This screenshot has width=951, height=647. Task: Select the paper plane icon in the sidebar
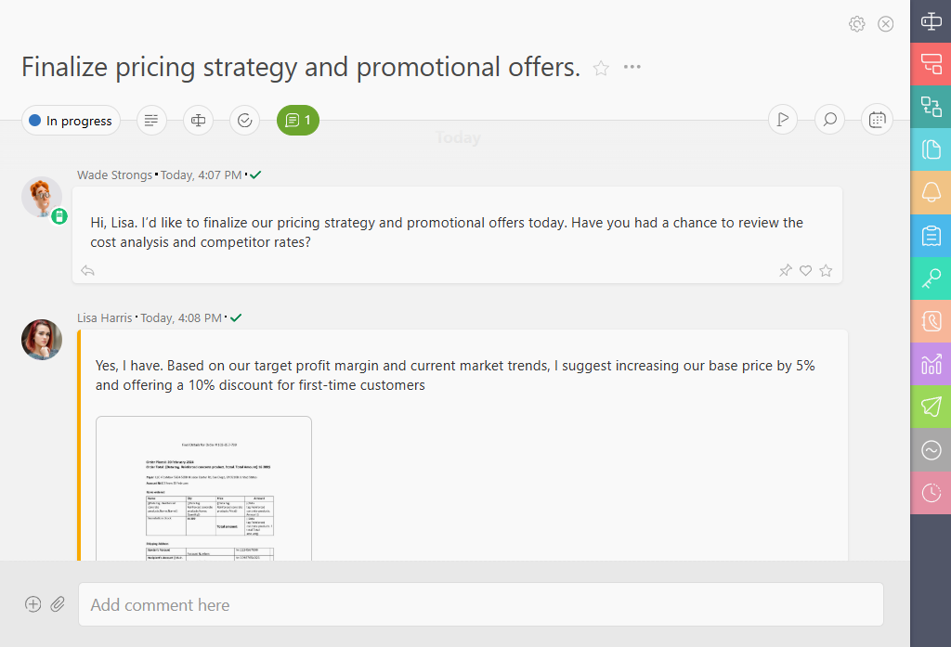[931, 407]
